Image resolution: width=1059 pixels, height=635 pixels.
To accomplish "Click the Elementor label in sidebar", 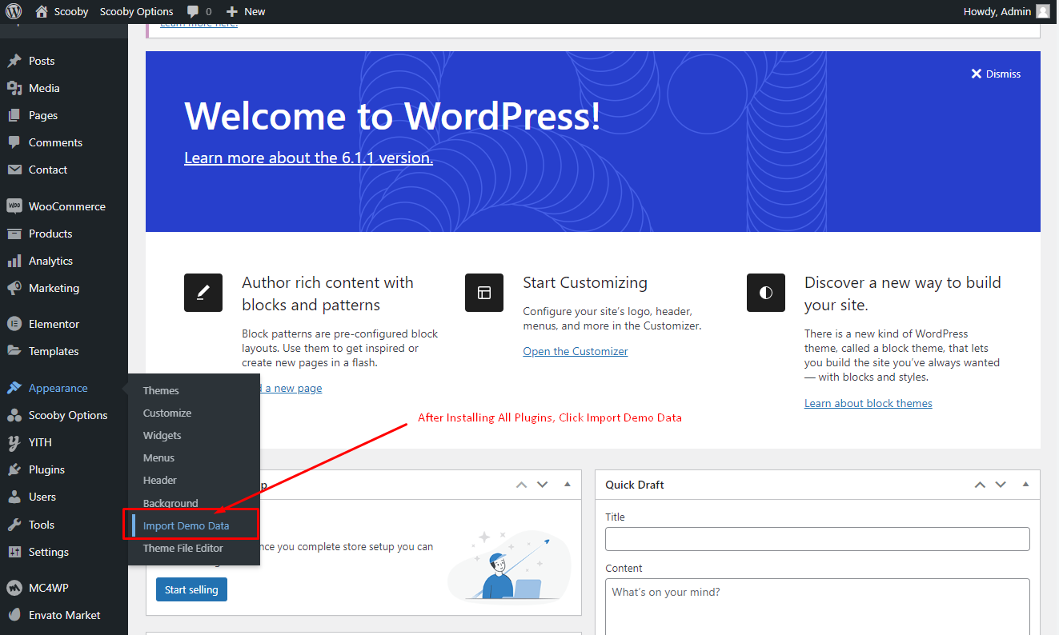I will (x=54, y=324).
